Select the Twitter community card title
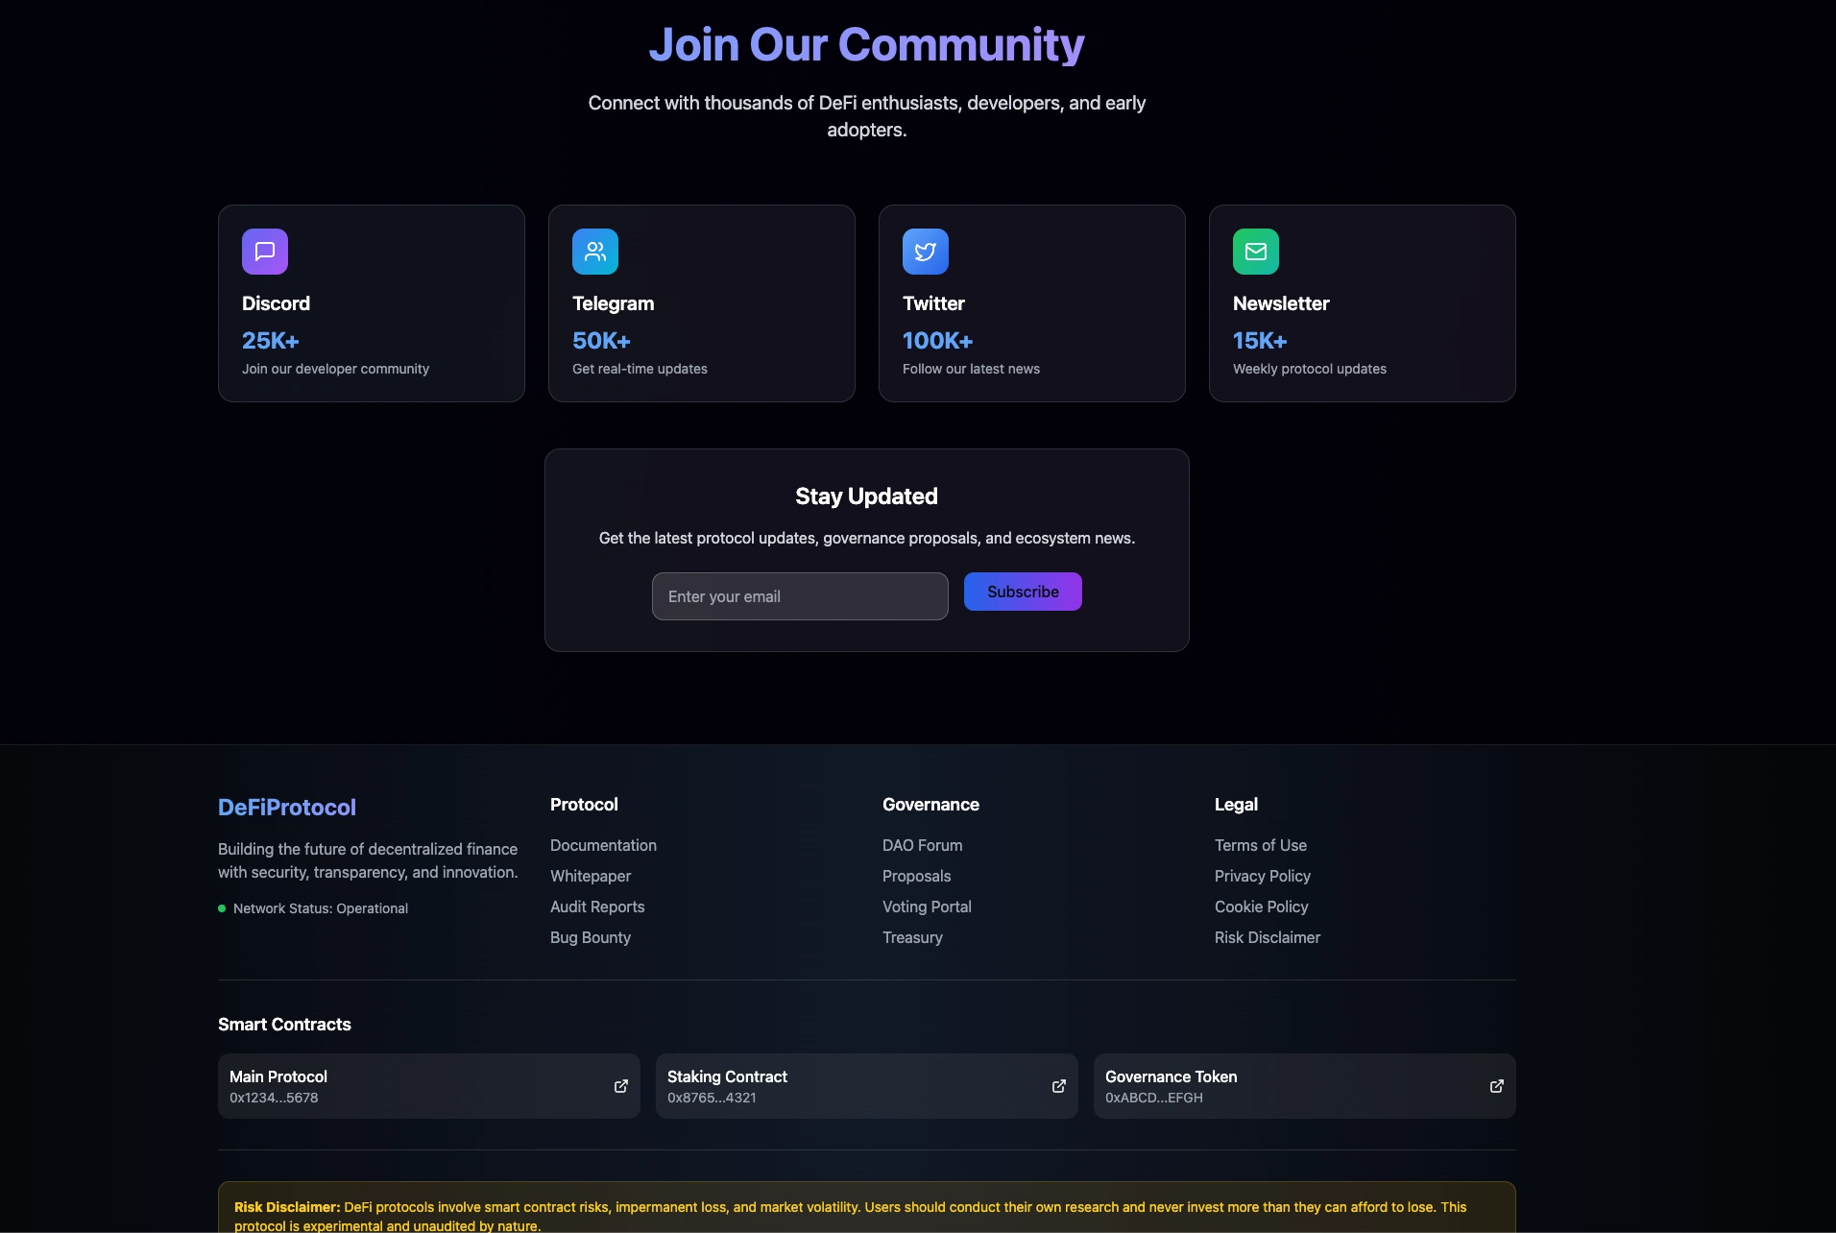 [x=933, y=303]
